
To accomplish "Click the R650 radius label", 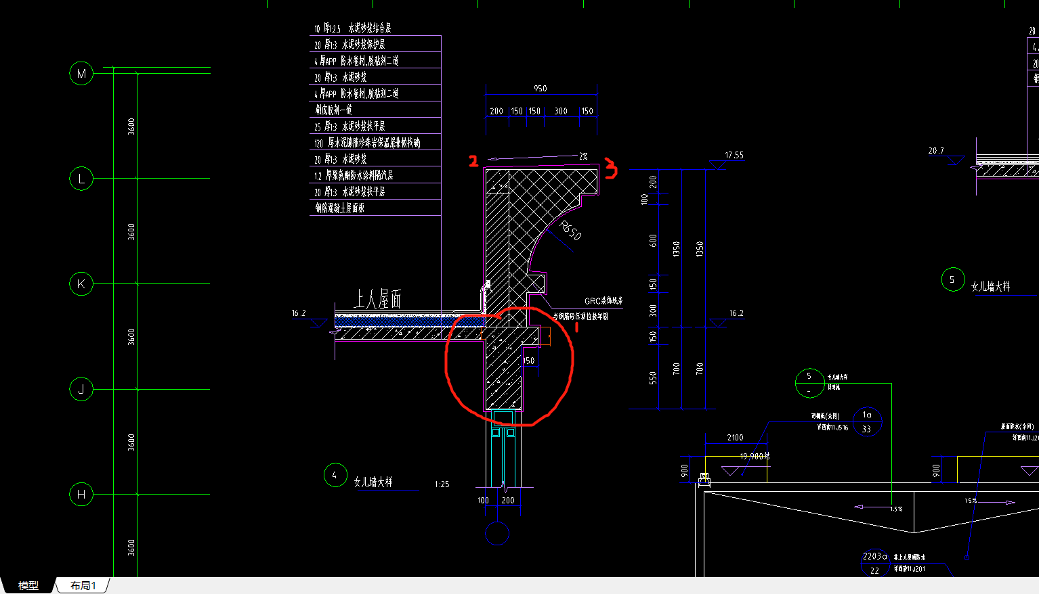I will tap(570, 231).
